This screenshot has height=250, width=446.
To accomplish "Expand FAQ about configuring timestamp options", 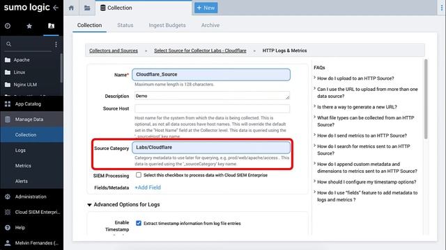I will (x=367, y=182).
